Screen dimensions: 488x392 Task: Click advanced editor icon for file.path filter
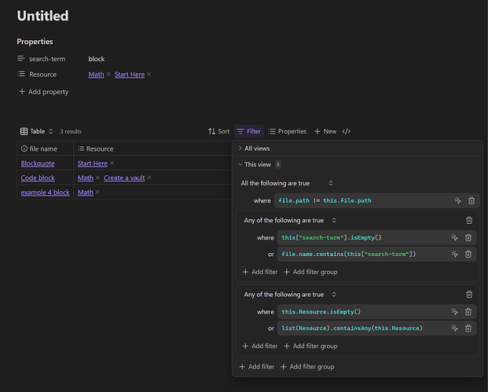(x=456, y=200)
